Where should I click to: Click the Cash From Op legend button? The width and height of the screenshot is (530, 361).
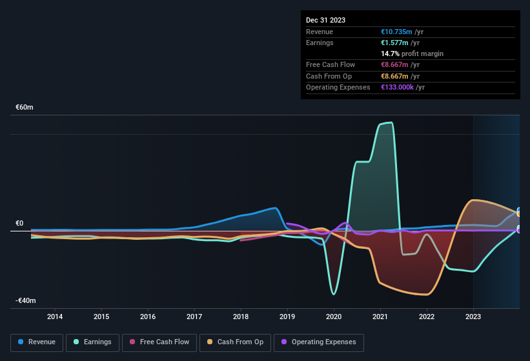[x=235, y=342]
